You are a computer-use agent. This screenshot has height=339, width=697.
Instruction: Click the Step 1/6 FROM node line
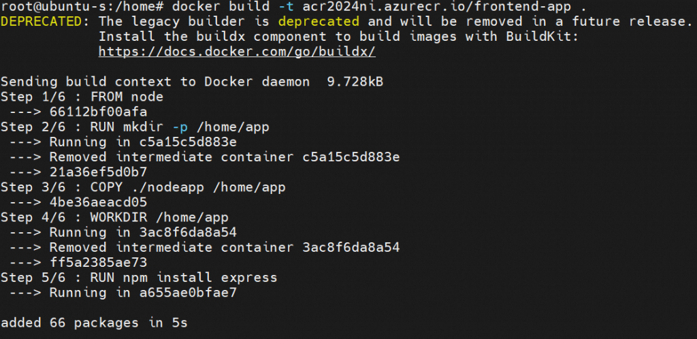(x=82, y=97)
